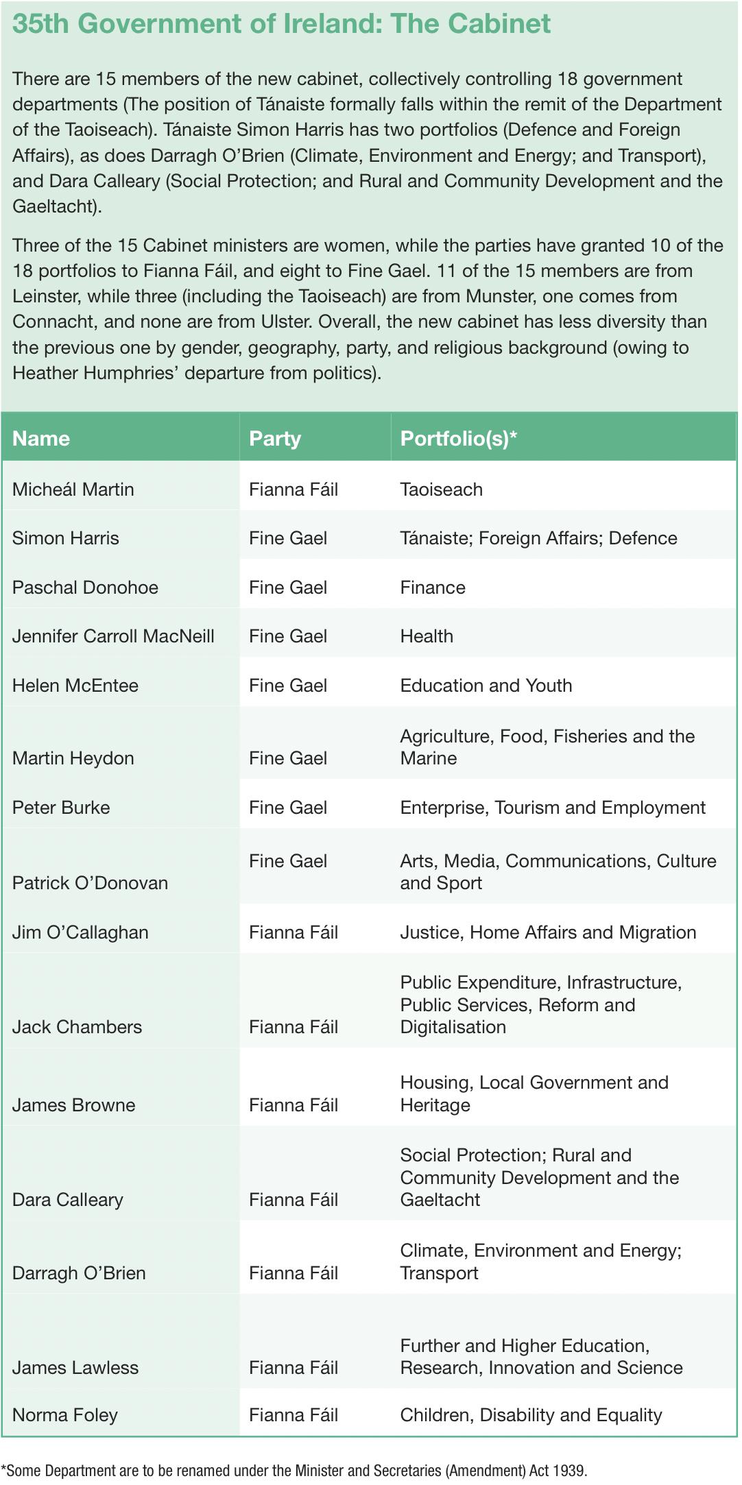Select the Simon Harris name cell

(x=66, y=538)
